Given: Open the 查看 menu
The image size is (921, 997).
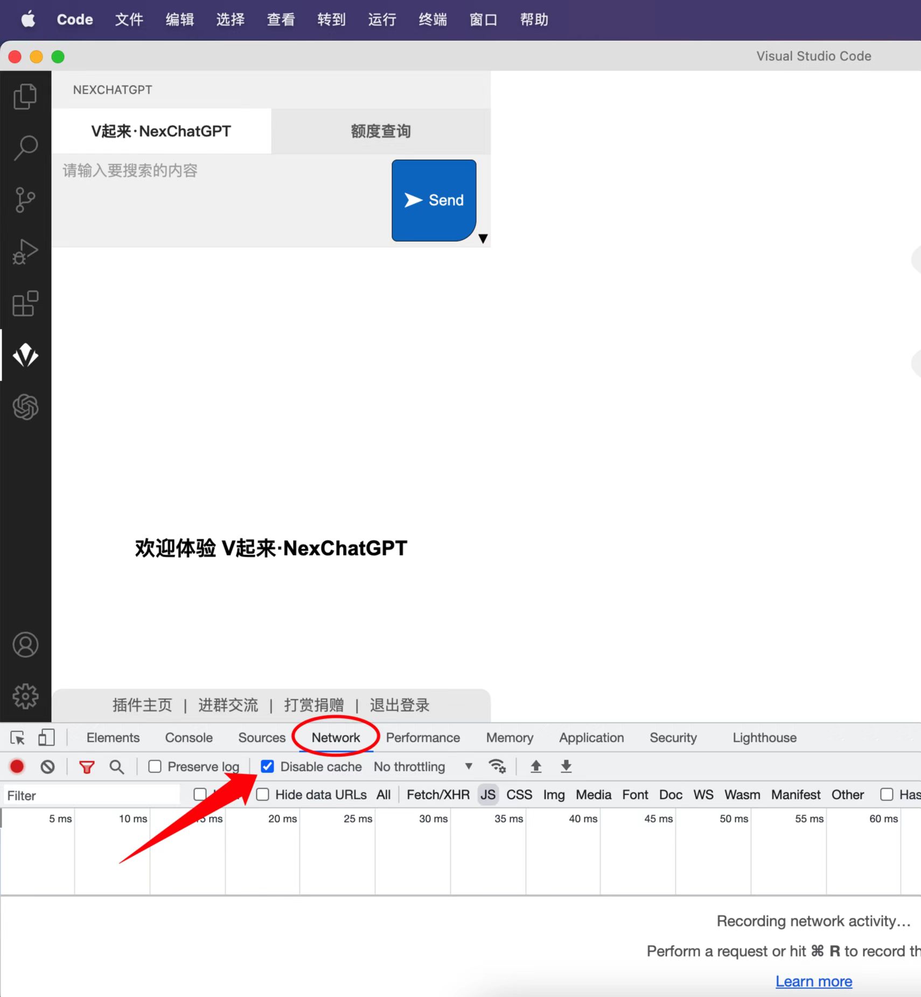Looking at the screenshot, I should click(281, 19).
